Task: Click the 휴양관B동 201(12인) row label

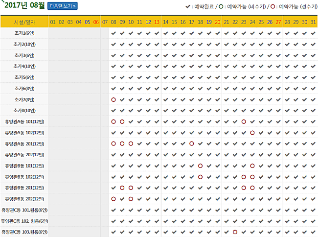Action: click(x=24, y=188)
